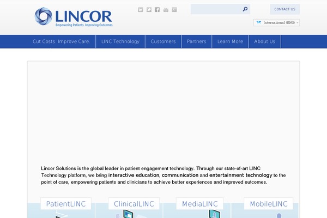
Task: Click the "interactive education" bold text
Action: point(134,175)
